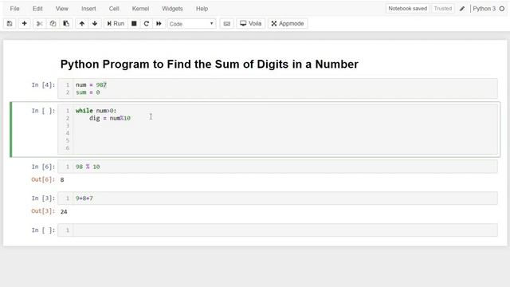Insert a cell below with the plus icon
The width and height of the screenshot is (510, 287).
[x=25, y=23]
